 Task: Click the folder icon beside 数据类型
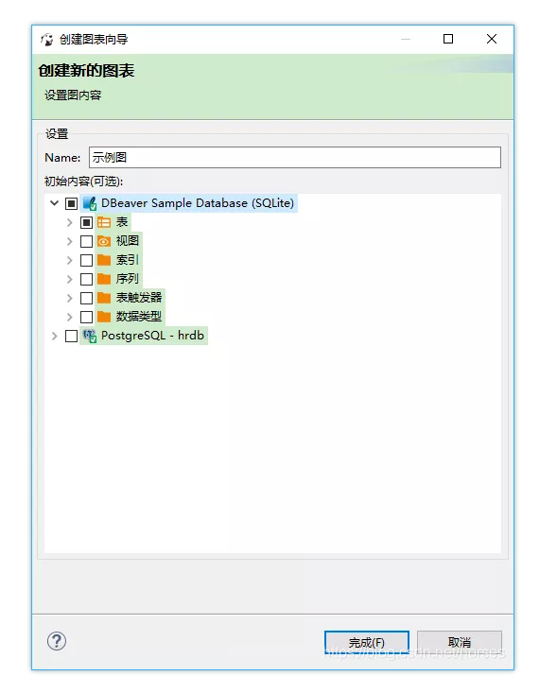tap(104, 317)
